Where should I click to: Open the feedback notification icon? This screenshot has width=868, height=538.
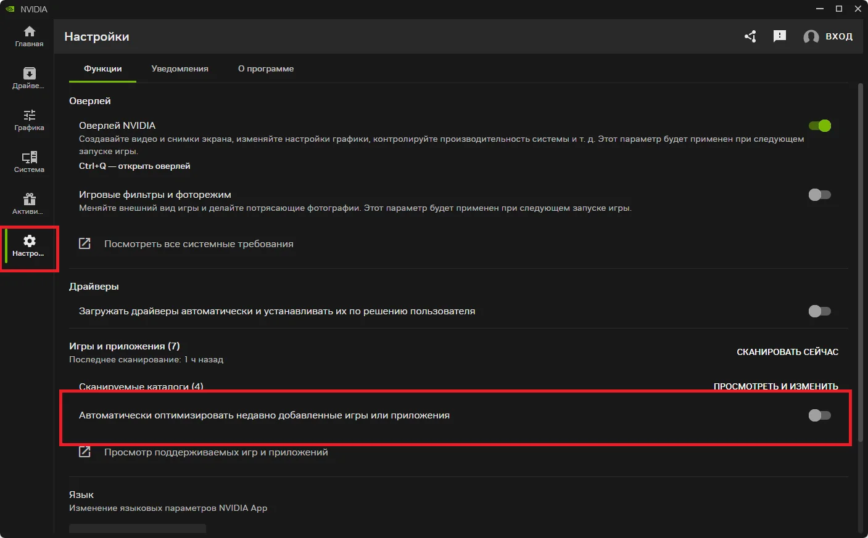pos(780,36)
